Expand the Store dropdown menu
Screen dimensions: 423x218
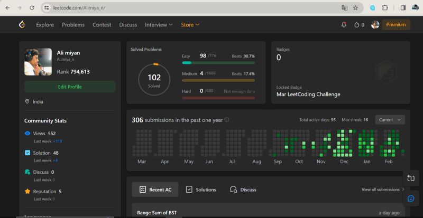pyautogui.click(x=190, y=25)
